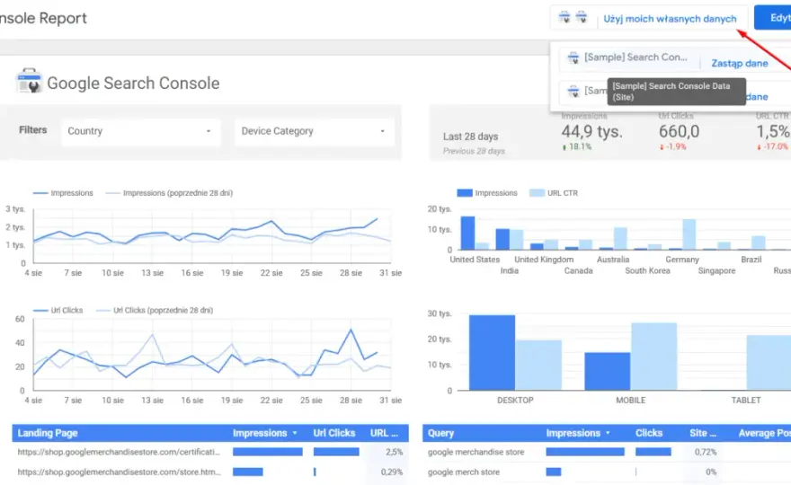
Task: Click the Clicks column header in Query table
Action: point(649,433)
